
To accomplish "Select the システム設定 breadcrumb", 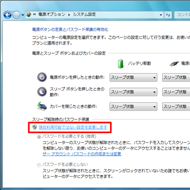I will point(84,14).
